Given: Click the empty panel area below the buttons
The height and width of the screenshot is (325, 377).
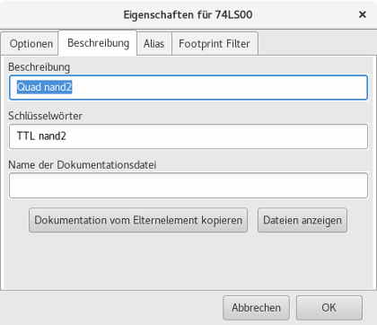Looking at the screenshot, I should (x=188, y=260).
